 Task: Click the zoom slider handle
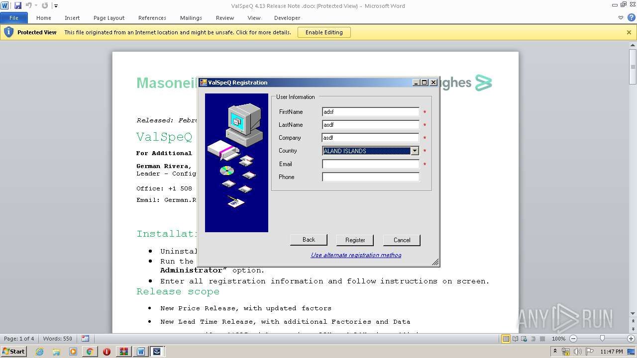pos(602,339)
